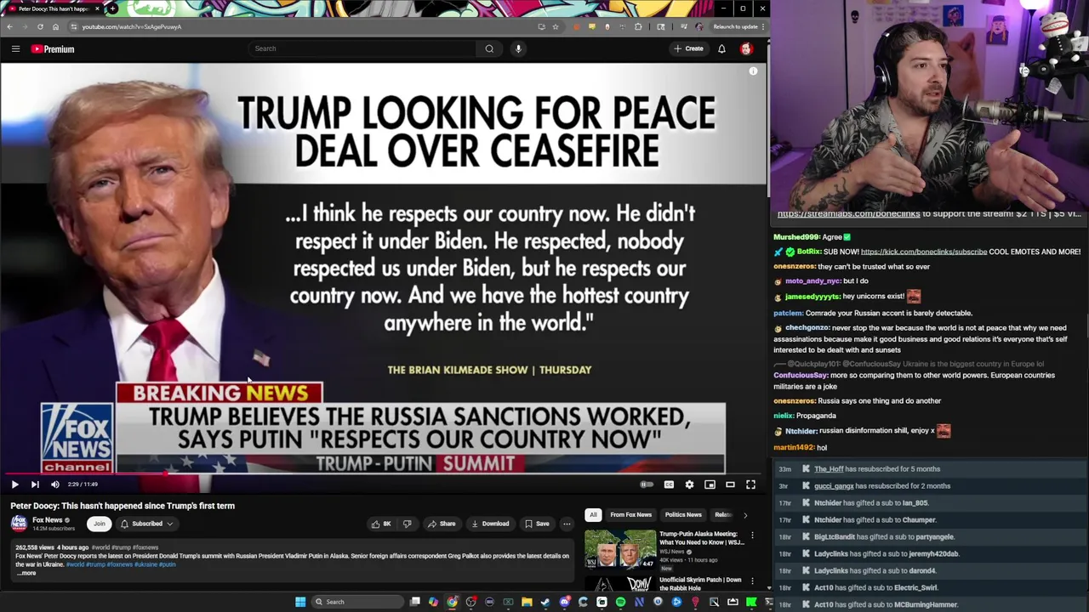Click the Join membership button
The width and height of the screenshot is (1089, 612).
(x=100, y=524)
